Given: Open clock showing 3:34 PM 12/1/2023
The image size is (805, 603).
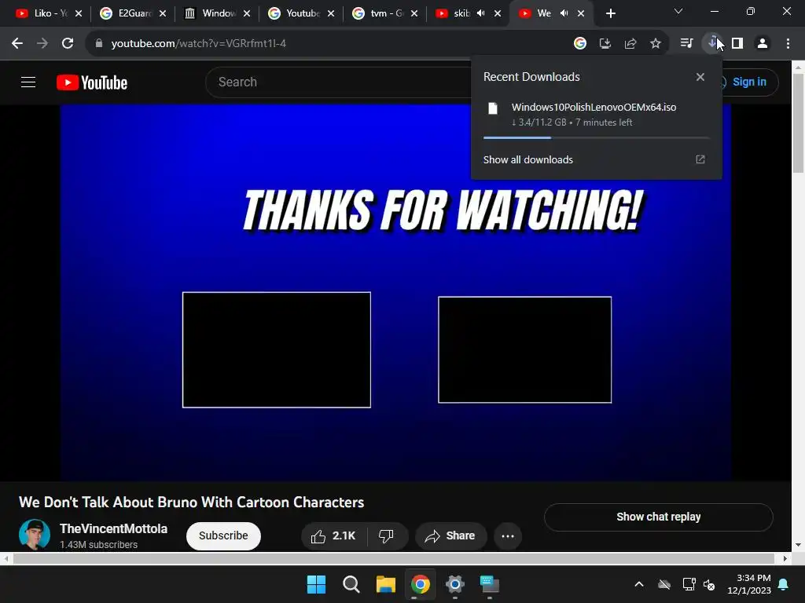Looking at the screenshot, I should click(749, 584).
